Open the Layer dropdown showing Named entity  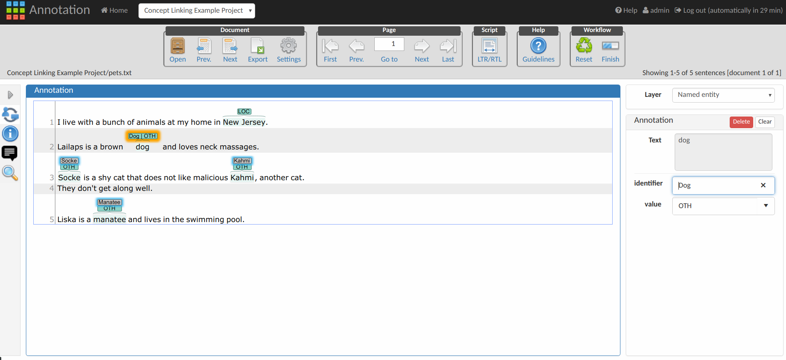(723, 95)
